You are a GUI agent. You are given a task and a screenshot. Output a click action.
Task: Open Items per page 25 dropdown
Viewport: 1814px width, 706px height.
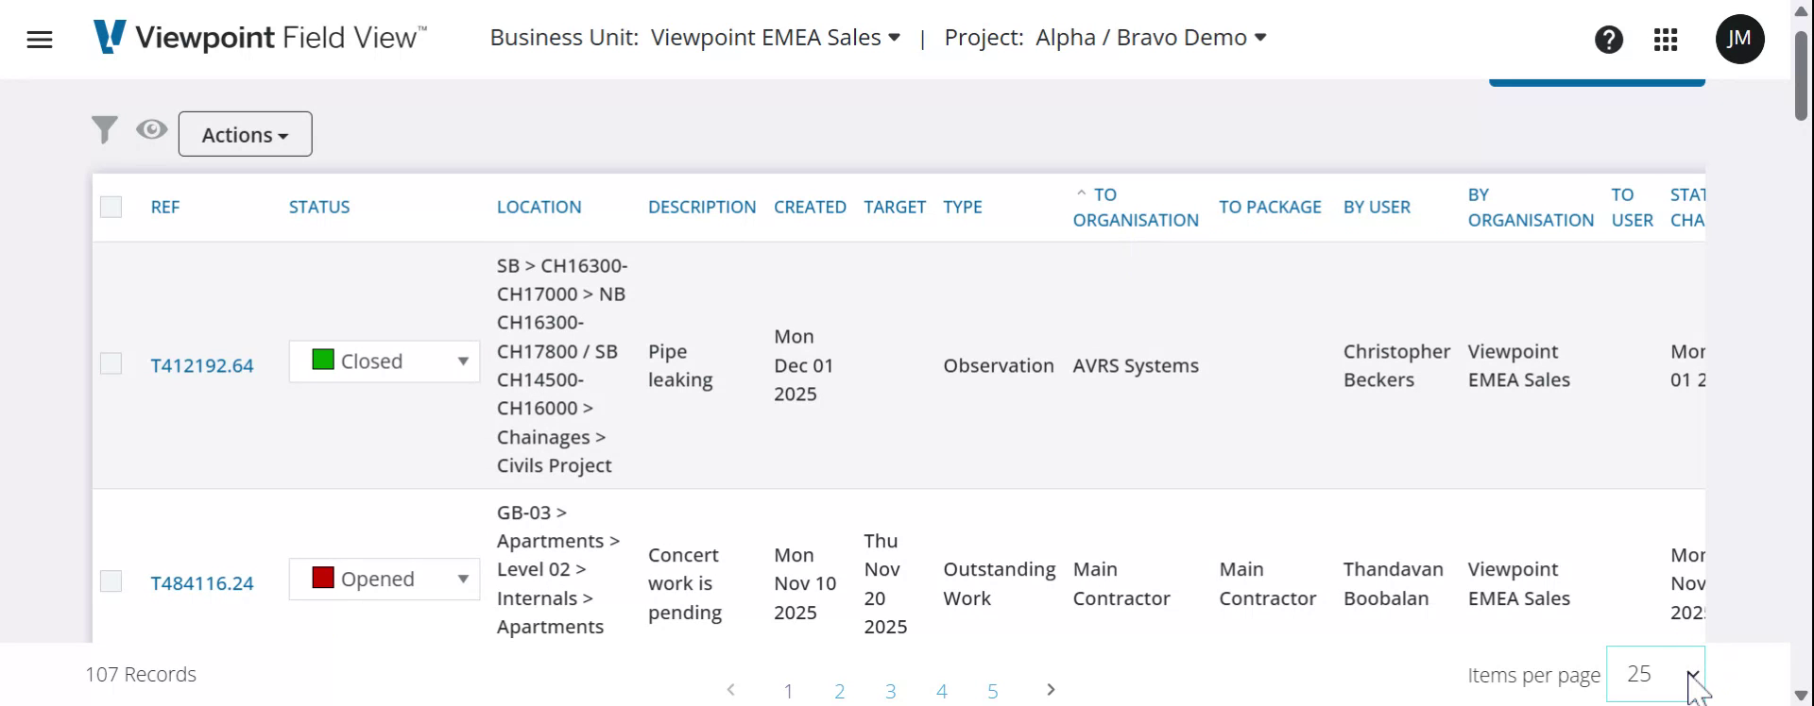click(x=1655, y=675)
